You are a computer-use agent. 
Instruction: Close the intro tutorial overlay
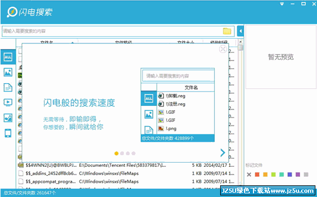coord(223,49)
